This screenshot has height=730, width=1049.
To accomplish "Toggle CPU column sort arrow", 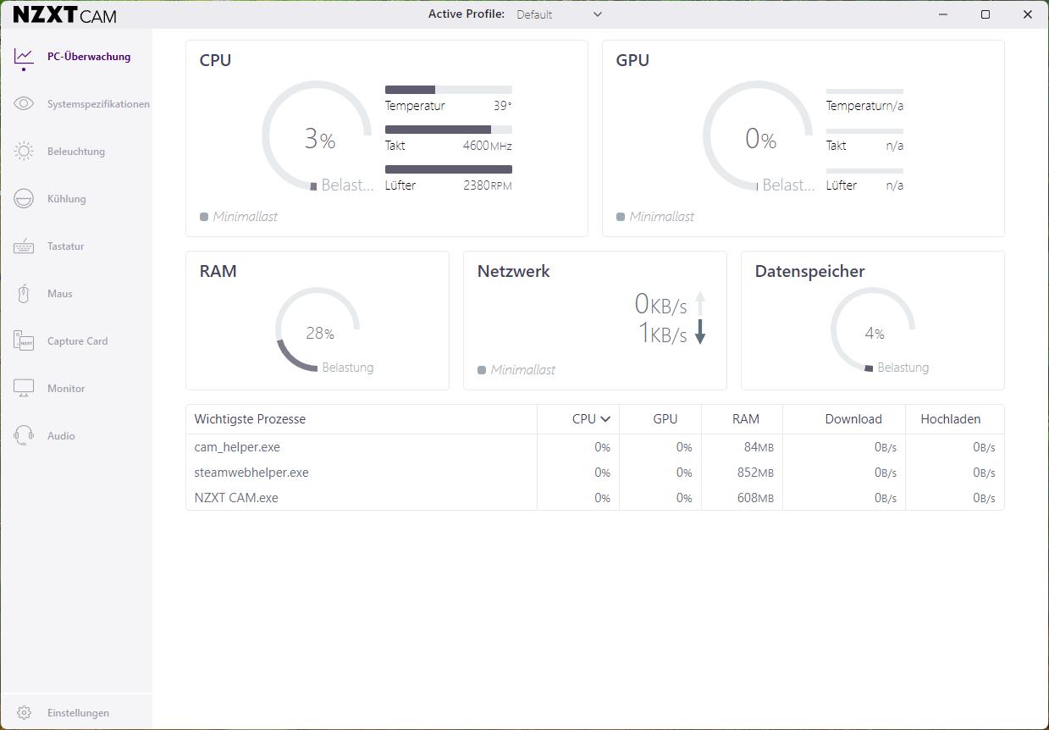I will tap(605, 419).
